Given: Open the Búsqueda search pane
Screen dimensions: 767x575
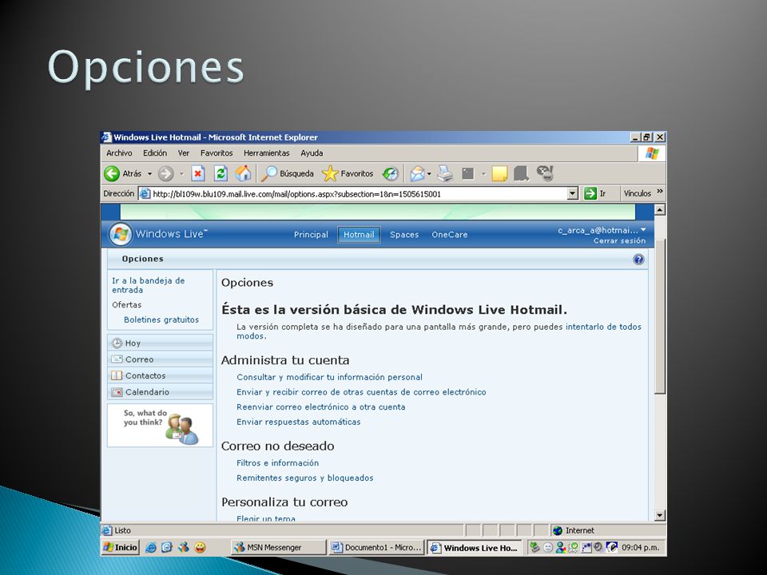Looking at the screenshot, I should click(x=287, y=173).
